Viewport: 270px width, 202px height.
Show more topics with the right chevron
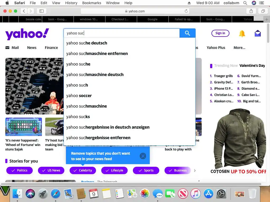195,170
